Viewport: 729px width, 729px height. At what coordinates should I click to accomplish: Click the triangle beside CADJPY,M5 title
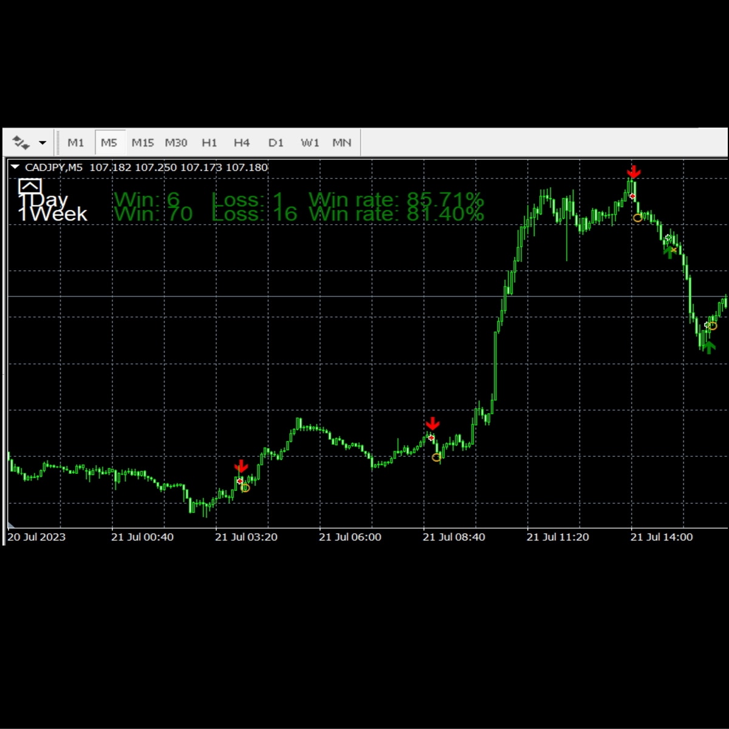point(15,166)
